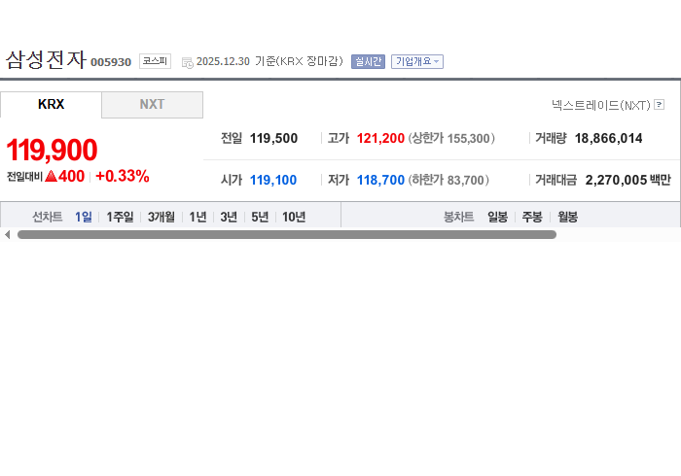This screenshot has width=681, height=476.
Task: Open the 넥스트레이드(NXT) link
Action: pyautogui.click(x=601, y=105)
